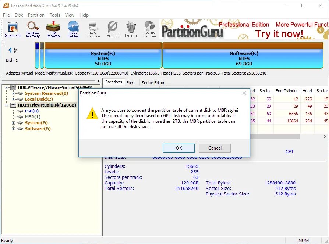This screenshot has height=244, width=329.
Task: Select Software(F:) block in disk map
Action: [x=243, y=55]
